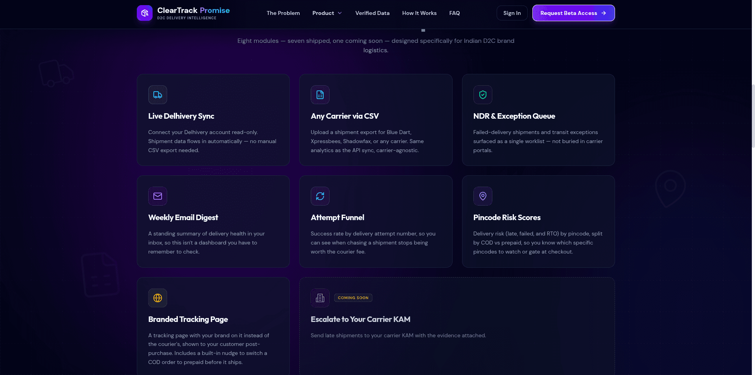
Task: Click the Live Delhivery Sync heading
Action: coord(181,116)
